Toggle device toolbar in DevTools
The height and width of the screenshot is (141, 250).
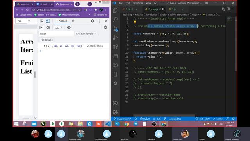click(48, 21)
